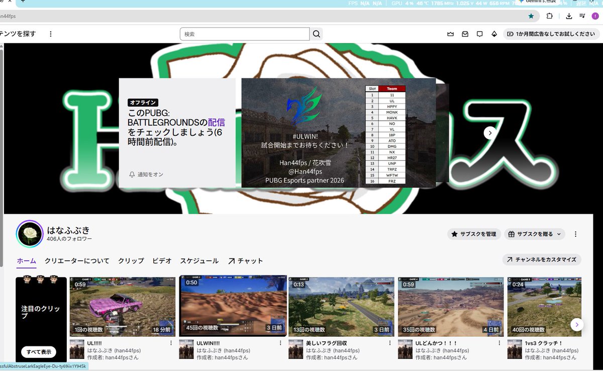Viewport: 603px width, 371px height.
Task: Open the チャット pop-out tab
Action: (246, 261)
